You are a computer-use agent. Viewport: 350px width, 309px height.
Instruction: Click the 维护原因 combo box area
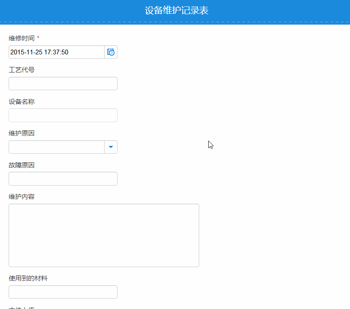coord(56,147)
